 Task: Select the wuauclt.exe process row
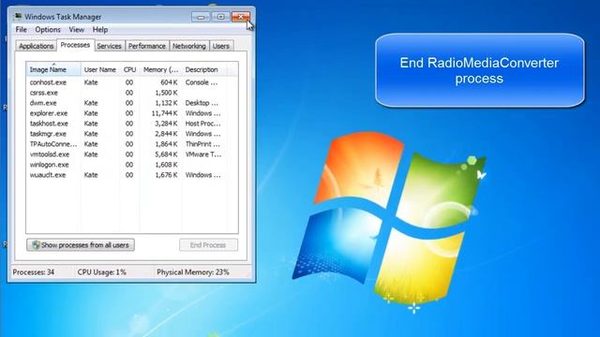click(x=132, y=175)
